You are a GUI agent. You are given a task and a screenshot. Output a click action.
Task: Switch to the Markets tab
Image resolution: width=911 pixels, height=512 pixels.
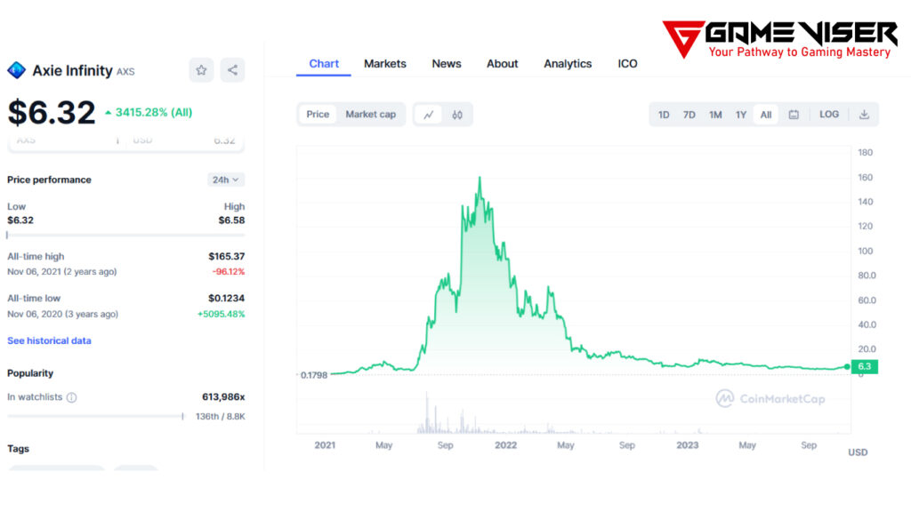pos(385,64)
